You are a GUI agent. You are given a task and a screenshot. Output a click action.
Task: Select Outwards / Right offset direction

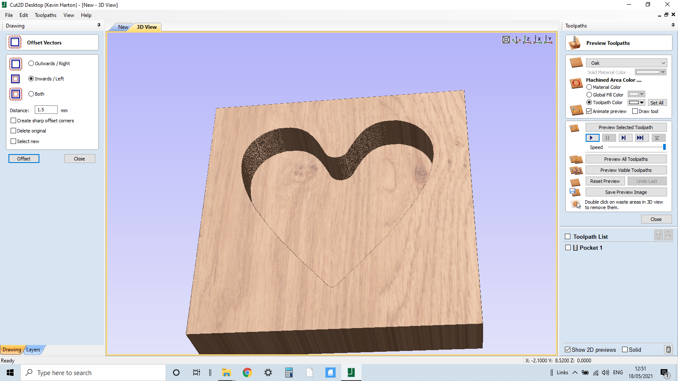point(49,63)
